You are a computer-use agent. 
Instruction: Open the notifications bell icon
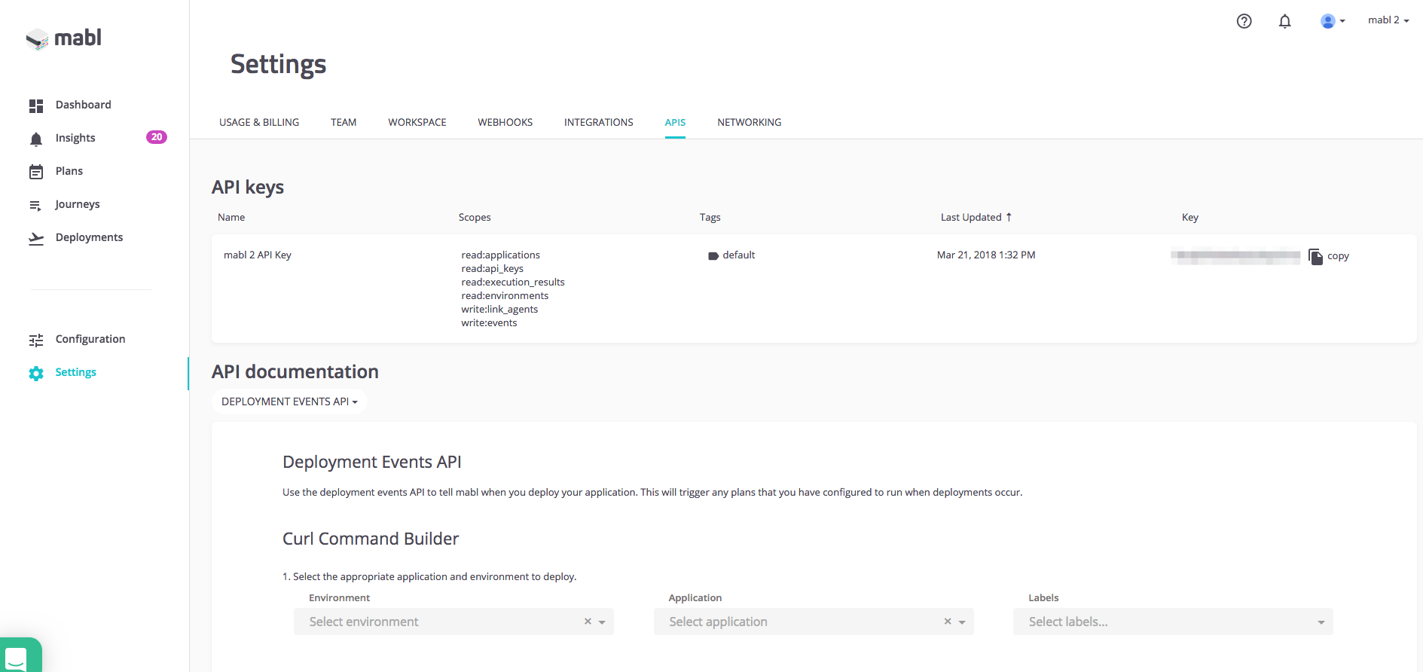pos(1285,21)
